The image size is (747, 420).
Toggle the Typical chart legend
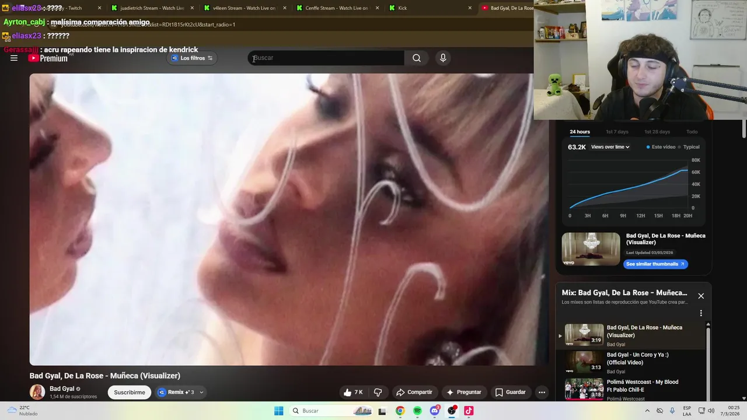[689, 147]
